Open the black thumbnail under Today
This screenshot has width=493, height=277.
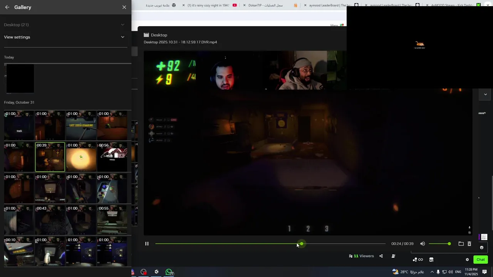(20, 78)
